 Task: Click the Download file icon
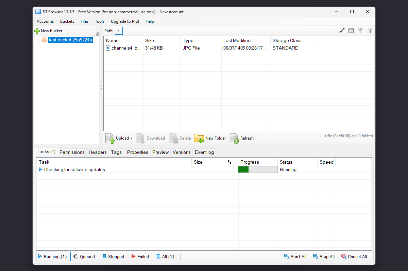(x=141, y=138)
